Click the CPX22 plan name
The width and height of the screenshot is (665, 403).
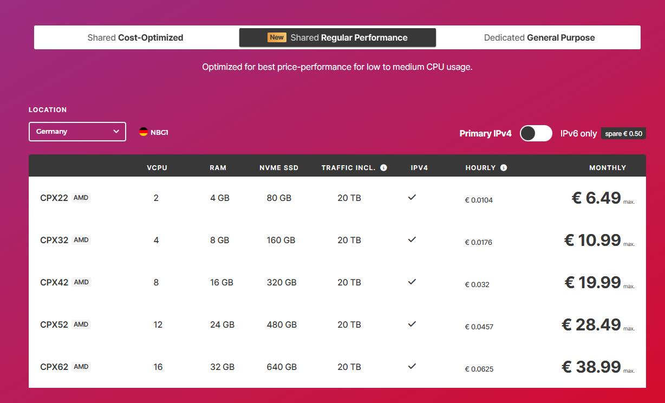click(53, 198)
